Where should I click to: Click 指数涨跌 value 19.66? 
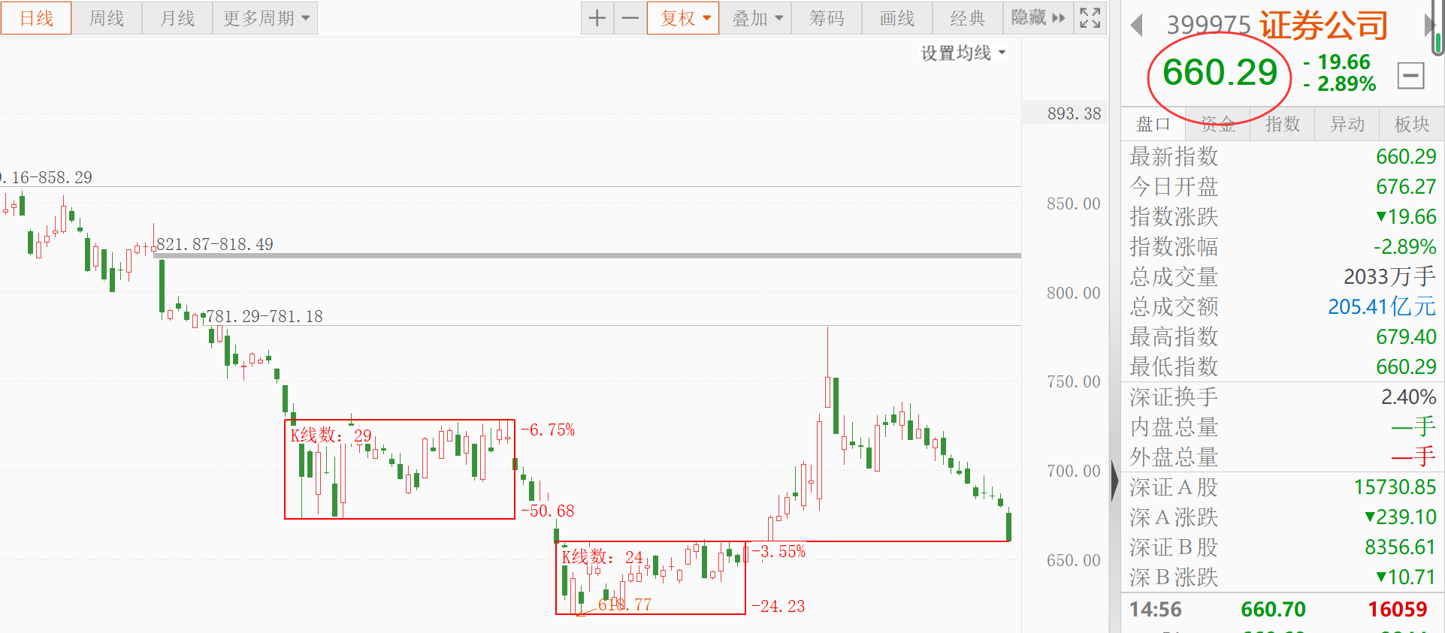[1406, 216]
